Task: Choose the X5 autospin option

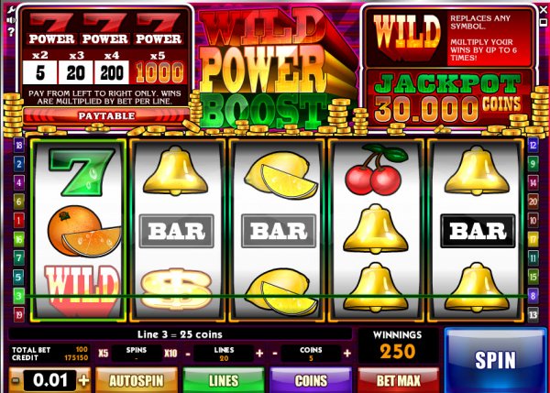Action: tap(103, 354)
